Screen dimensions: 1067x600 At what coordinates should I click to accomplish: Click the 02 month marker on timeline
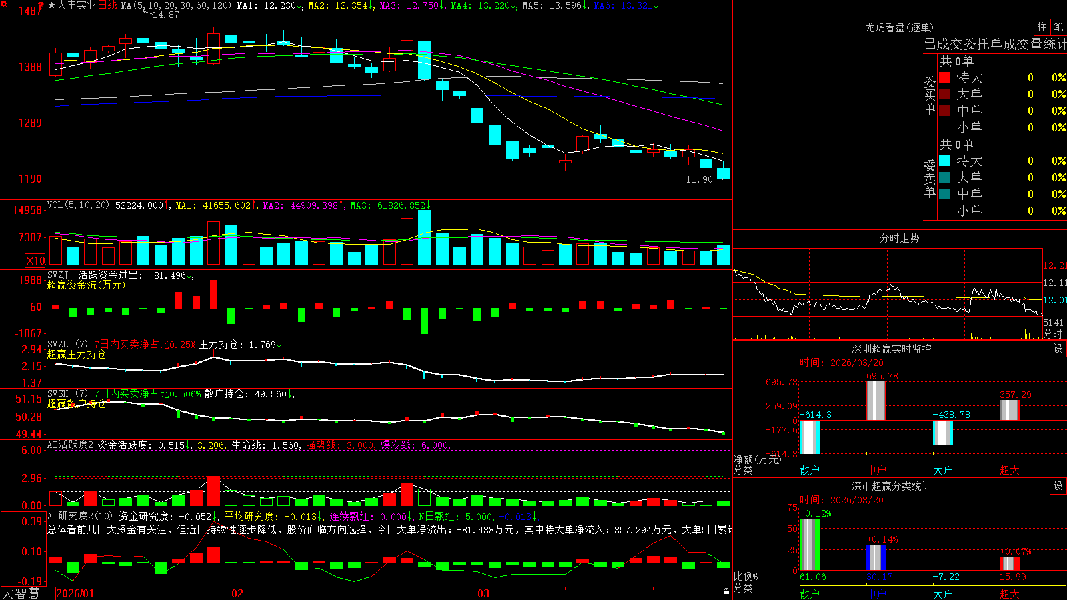coord(237,593)
